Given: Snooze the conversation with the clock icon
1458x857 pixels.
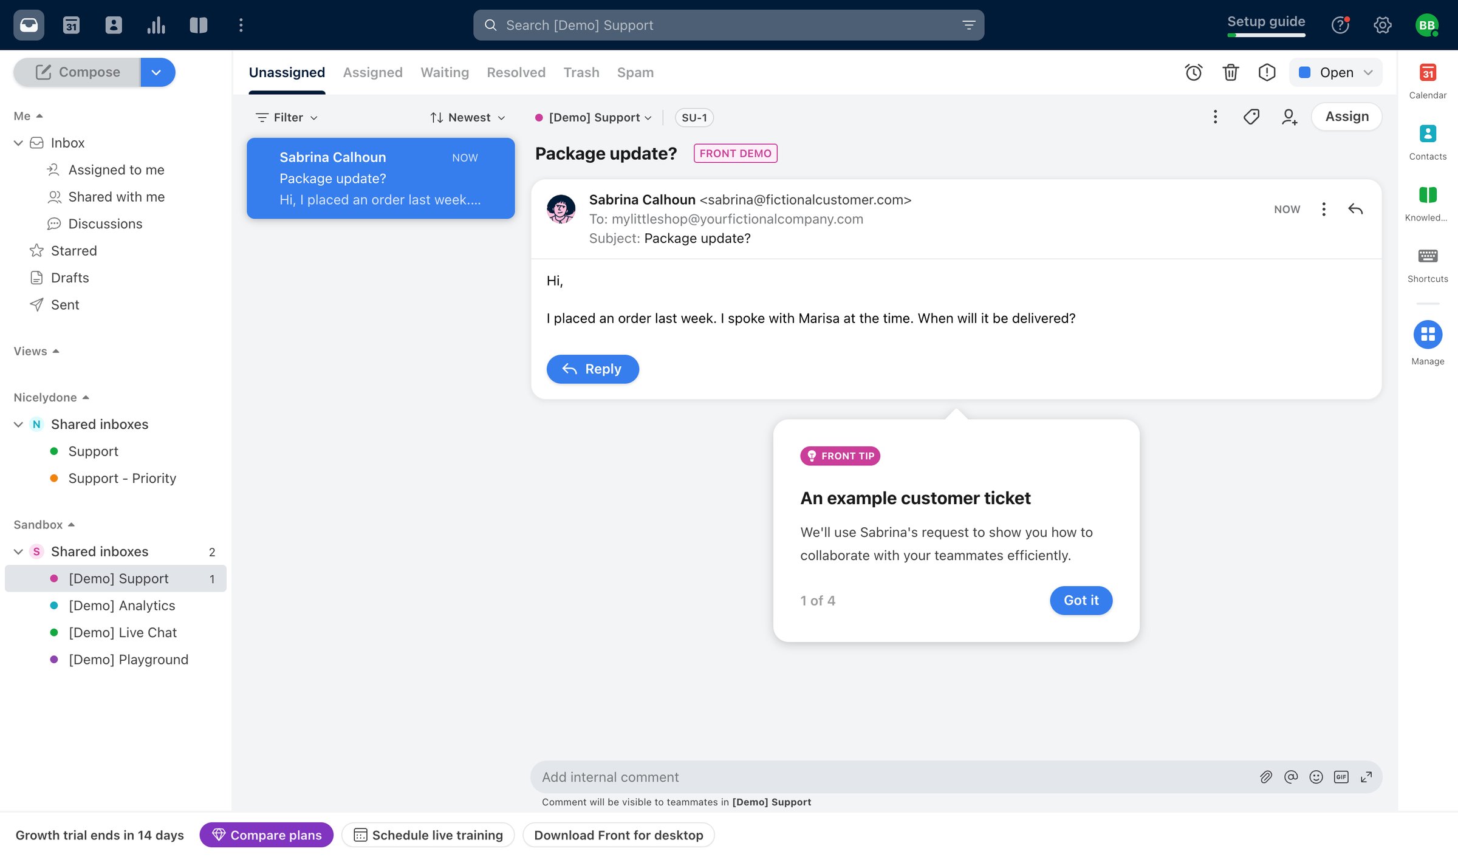Looking at the screenshot, I should 1194,72.
